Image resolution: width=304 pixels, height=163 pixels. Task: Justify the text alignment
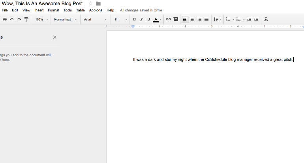206,19
